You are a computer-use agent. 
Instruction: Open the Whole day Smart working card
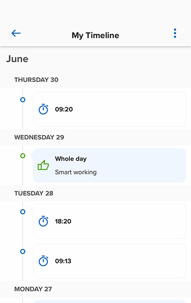click(109, 165)
